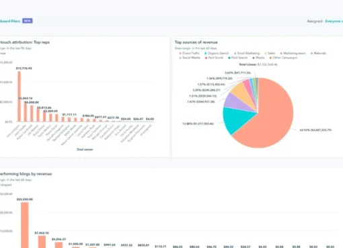Click the 1.36% pie data label

point(219,79)
